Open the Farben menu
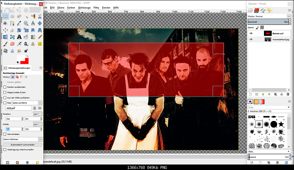This screenshot has width=294, height=170. pos(71,8)
